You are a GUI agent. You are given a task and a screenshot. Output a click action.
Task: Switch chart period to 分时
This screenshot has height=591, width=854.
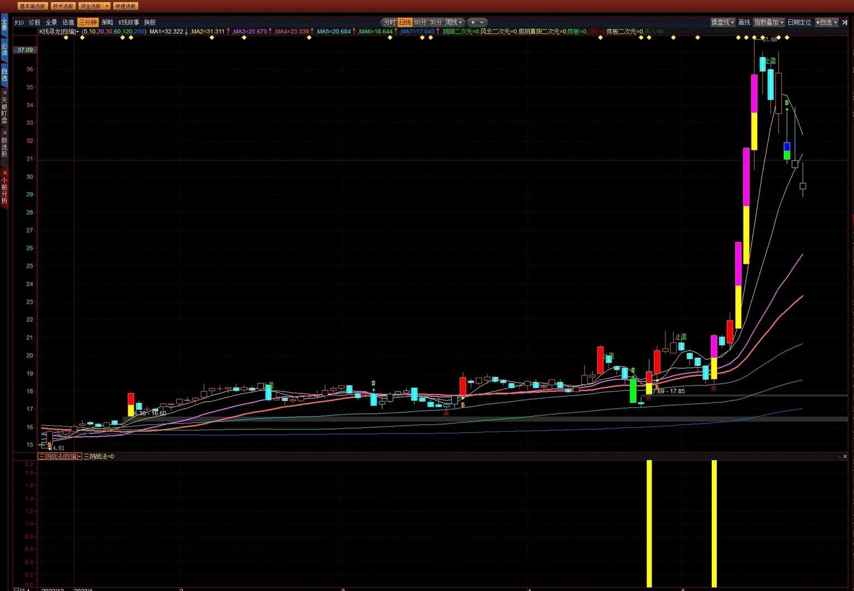[x=389, y=23]
